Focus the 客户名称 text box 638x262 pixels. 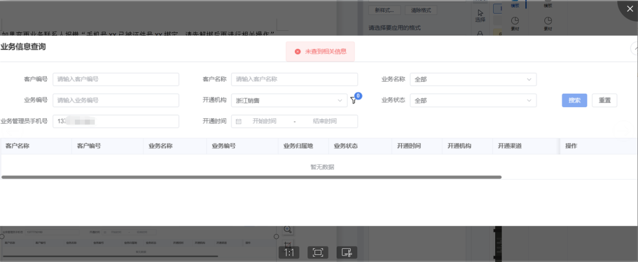click(294, 79)
